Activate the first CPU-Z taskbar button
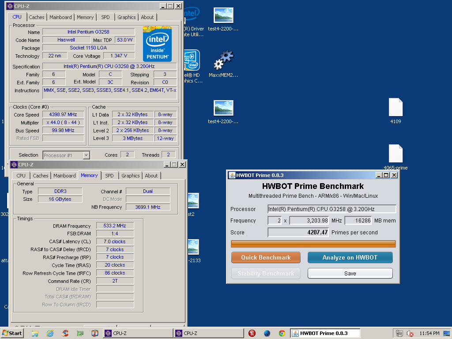 point(138,333)
